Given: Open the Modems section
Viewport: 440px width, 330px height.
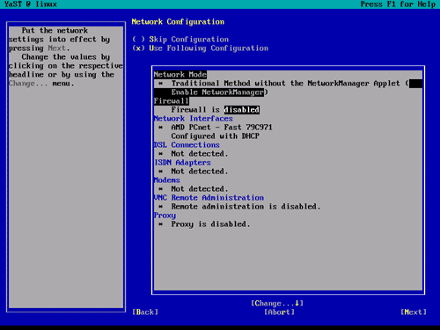Looking at the screenshot, I should (167, 180).
